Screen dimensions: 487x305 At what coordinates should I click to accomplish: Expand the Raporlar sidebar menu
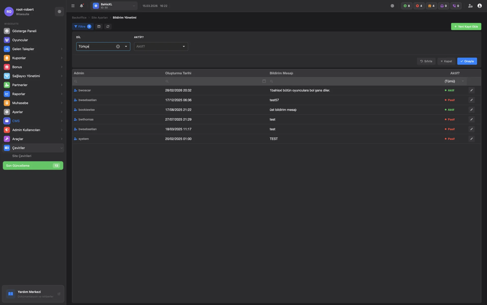coord(33,94)
